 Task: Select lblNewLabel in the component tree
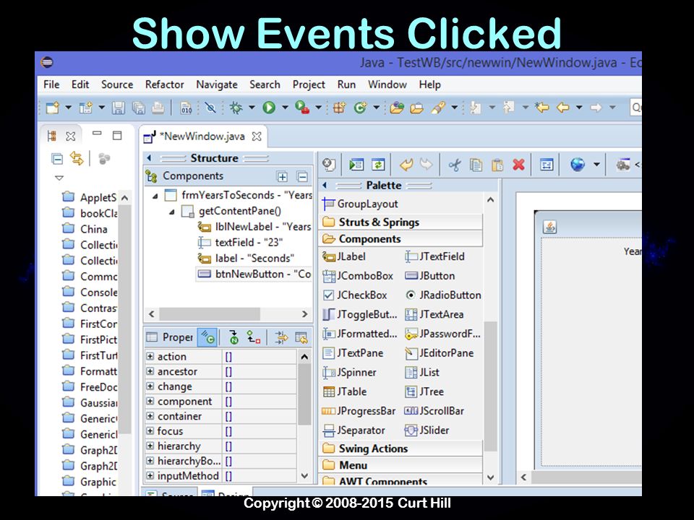254,227
